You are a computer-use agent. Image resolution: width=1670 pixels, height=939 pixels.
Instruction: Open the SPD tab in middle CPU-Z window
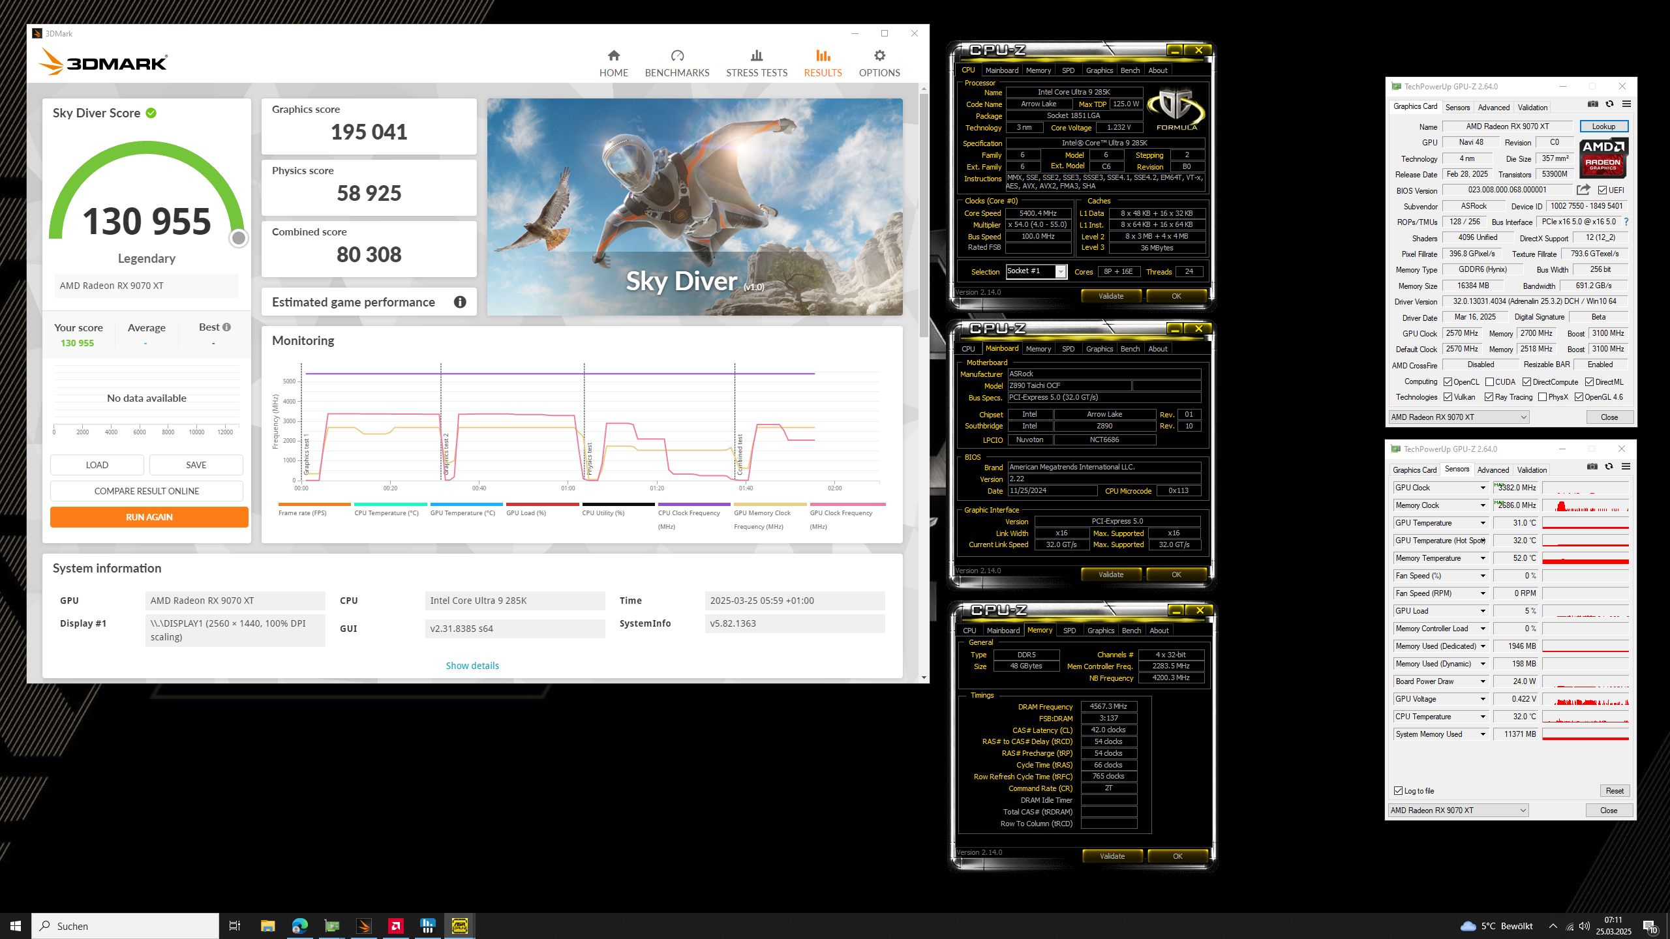[x=1068, y=349]
